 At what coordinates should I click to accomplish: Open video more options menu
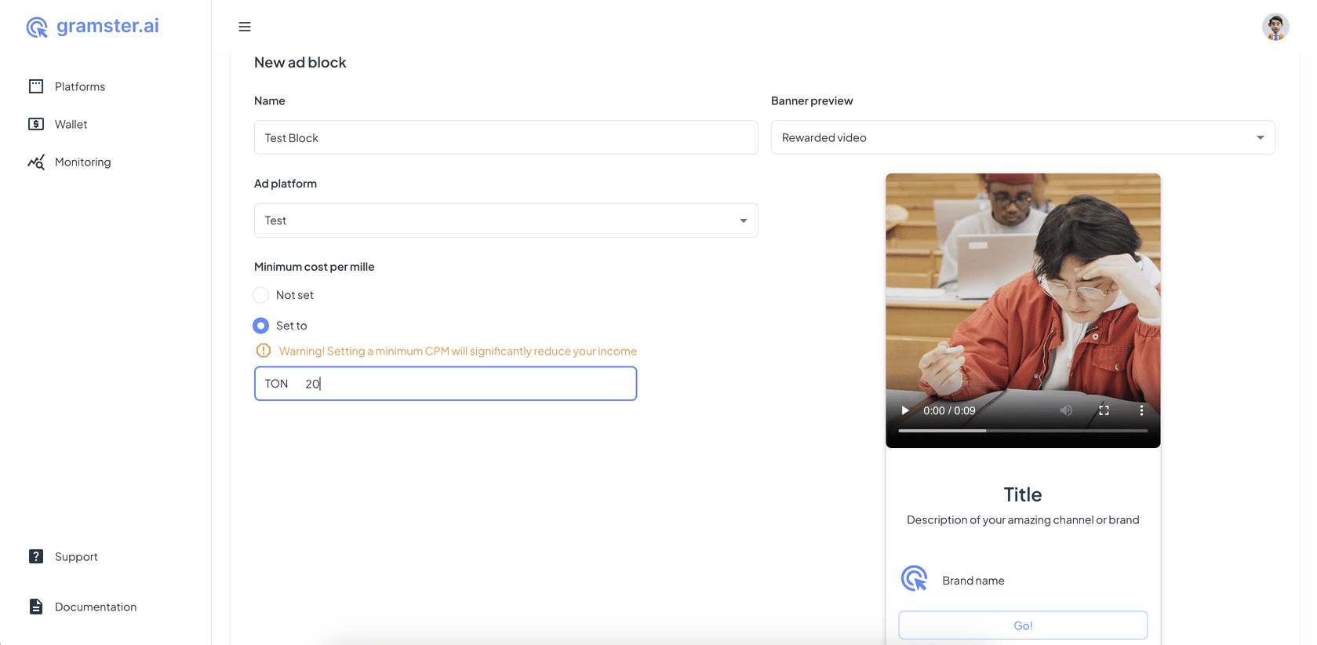pos(1141,410)
